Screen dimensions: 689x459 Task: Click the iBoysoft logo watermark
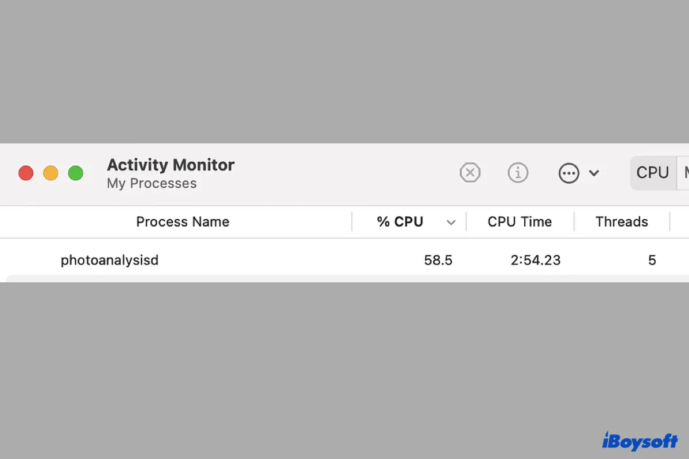640,441
